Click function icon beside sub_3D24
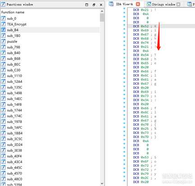 click(3, 145)
